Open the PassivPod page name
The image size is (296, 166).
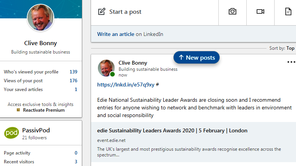[x=36, y=130]
